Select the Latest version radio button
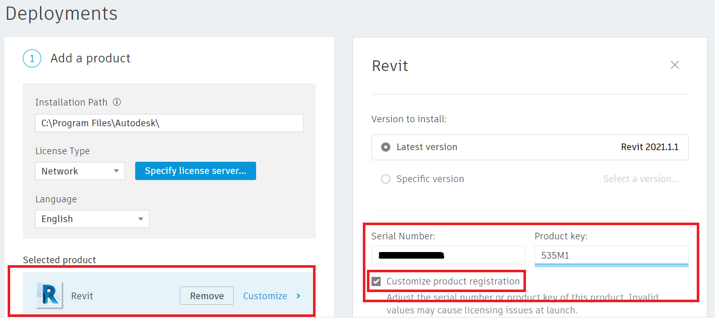Image resolution: width=715 pixels, height=322 pixels. [x=386, y=147]
